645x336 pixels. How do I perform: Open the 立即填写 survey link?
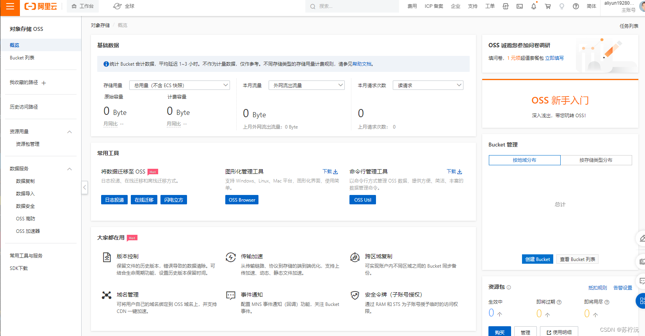point(554,58)
